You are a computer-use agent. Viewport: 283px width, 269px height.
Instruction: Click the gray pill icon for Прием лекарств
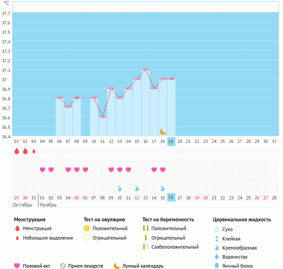[x=63, y=266]
